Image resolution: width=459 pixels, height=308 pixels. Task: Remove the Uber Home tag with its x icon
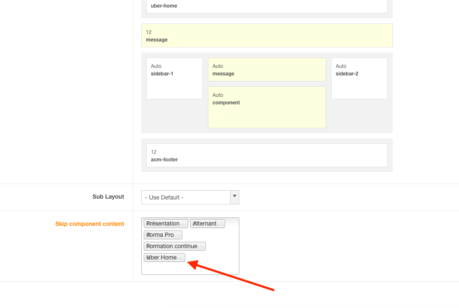pos(148,257)
